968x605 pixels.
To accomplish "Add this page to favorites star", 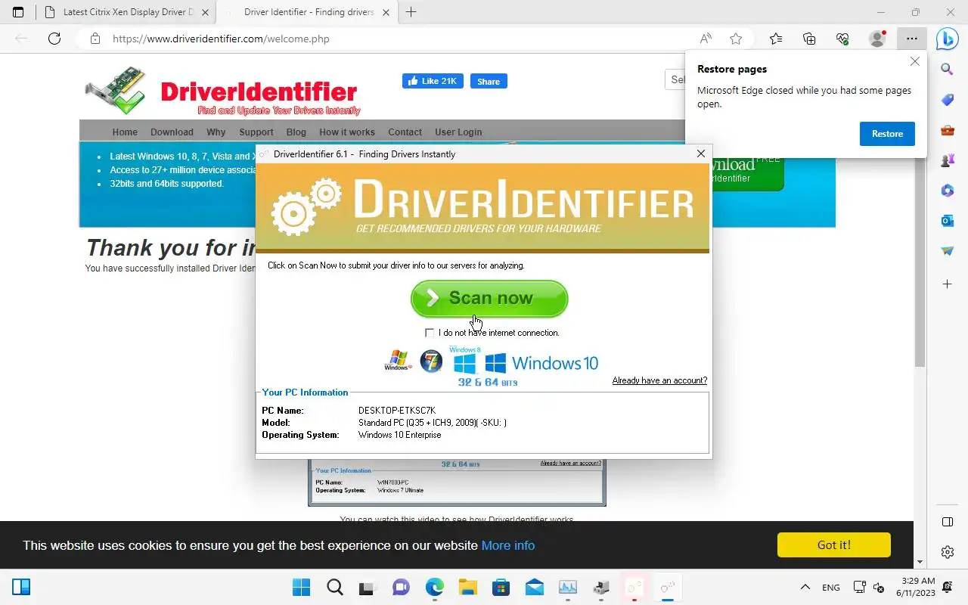I will (x=736, y=39).
